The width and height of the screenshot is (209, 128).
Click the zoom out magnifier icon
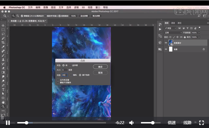[17, 16]
